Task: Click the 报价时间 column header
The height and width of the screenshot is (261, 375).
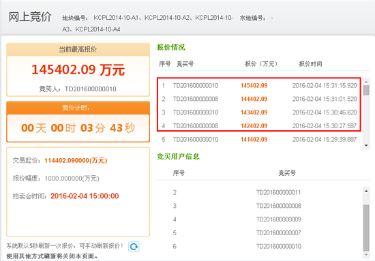Action: [x=310, y=64]
